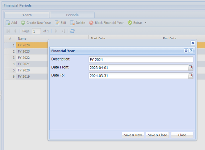Open Date To calendar picker

[190, 76]
